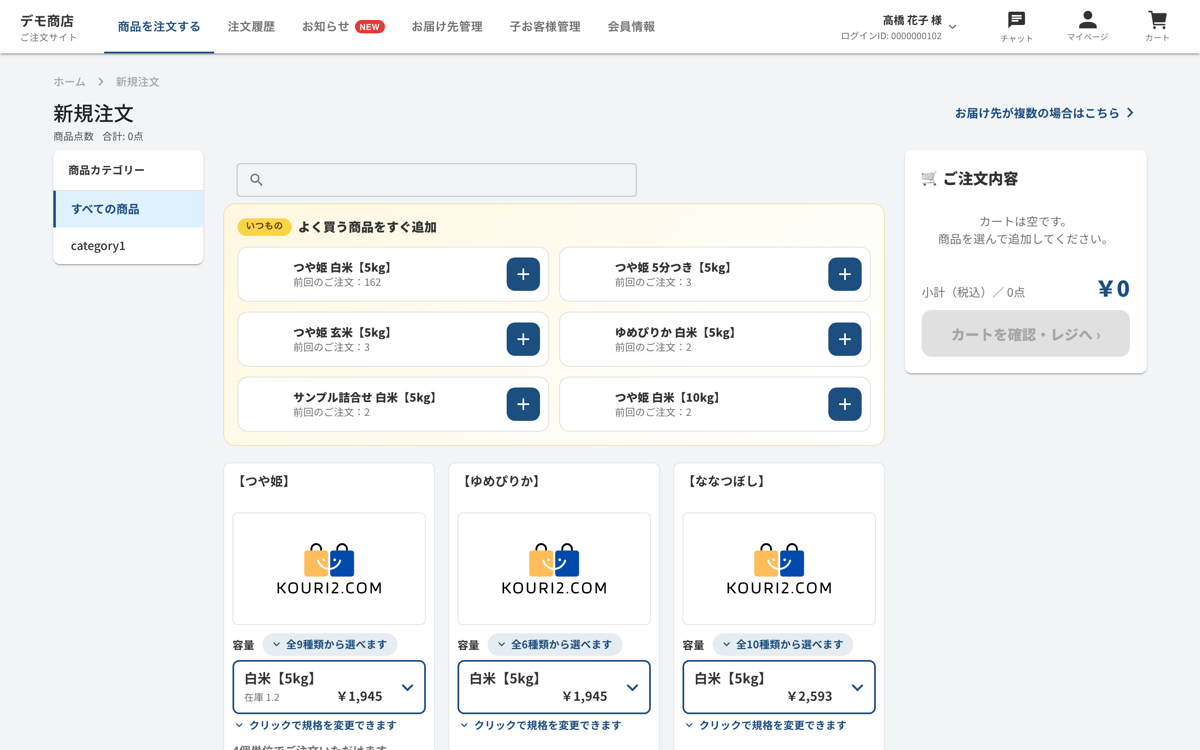
Task: Expand 全10種類から選べます chip
Action: tap(782, 644)
